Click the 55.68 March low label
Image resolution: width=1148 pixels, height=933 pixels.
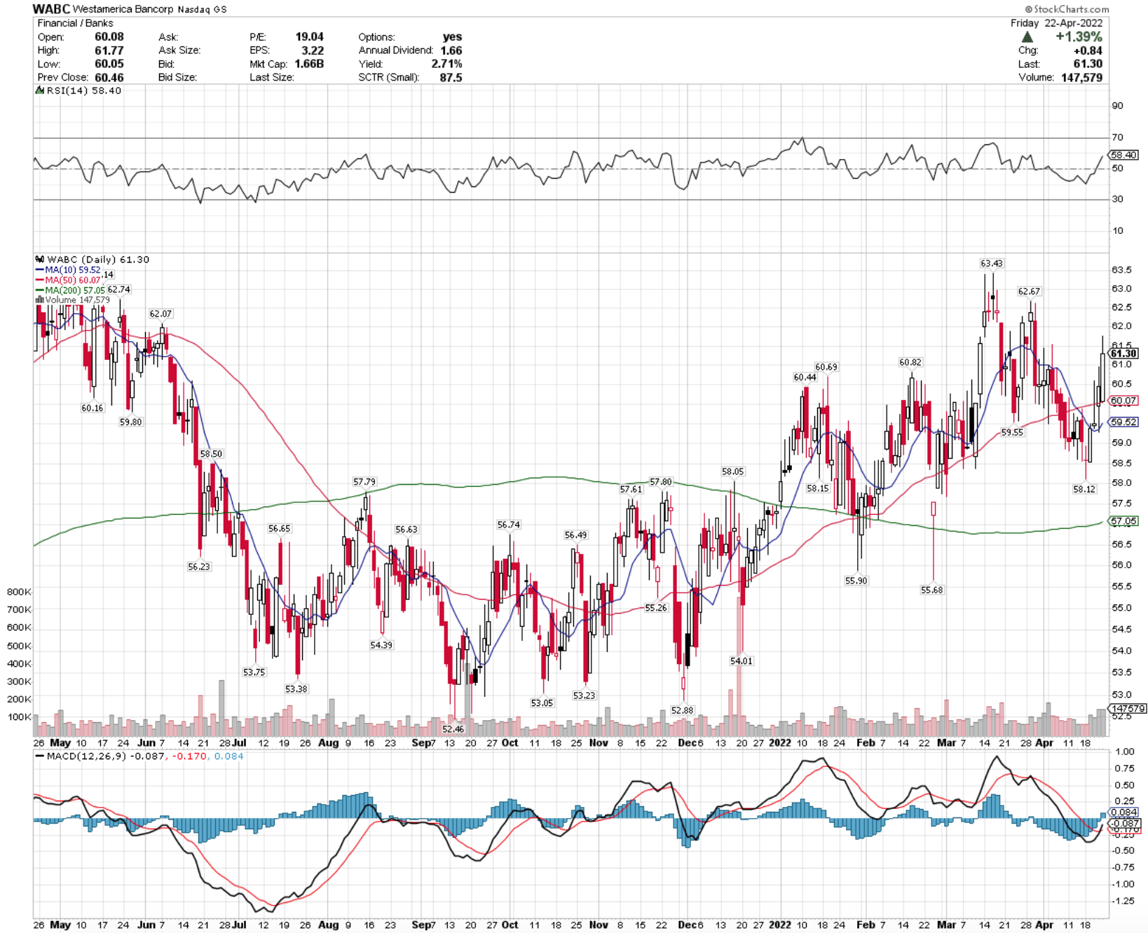[x=931, y=590]
